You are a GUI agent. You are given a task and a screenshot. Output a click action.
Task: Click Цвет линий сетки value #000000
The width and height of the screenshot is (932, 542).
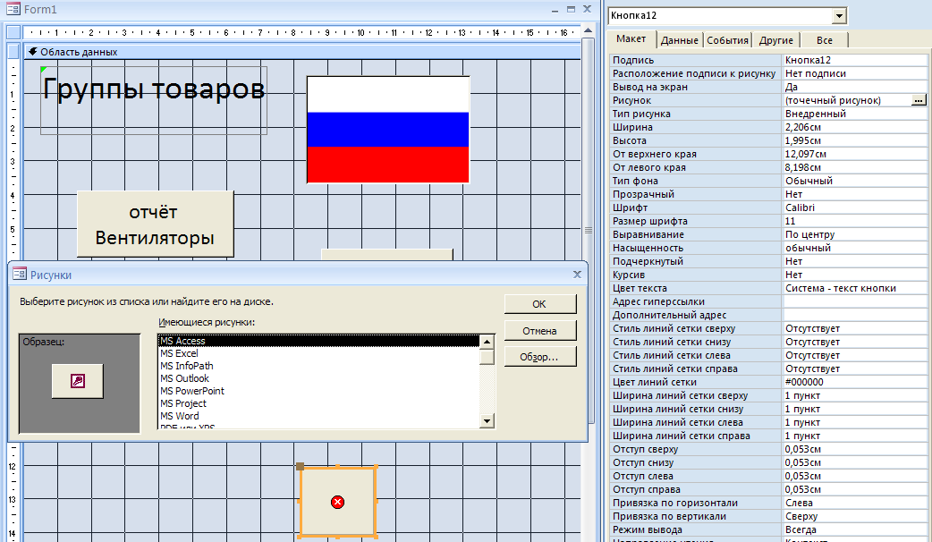pyautogui.click(x=855, y=382)
